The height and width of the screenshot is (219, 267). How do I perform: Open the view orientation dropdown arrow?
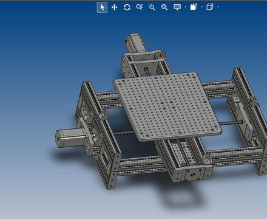point(201,7)
